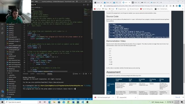Show hidden bookmarks overflow chevron
This screenshot has height=104, width=185.
point(183,9)
